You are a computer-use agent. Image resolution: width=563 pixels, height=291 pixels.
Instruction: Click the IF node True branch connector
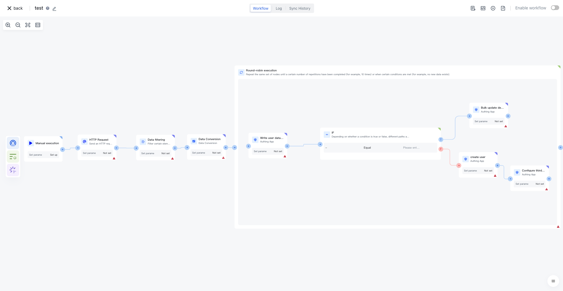pos(441,139)
